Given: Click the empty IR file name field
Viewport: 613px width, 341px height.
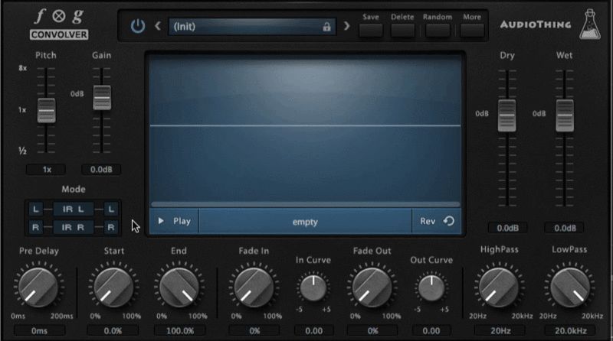Looking at the screenshot, I should pyautogui.click(x=305, y=222).
